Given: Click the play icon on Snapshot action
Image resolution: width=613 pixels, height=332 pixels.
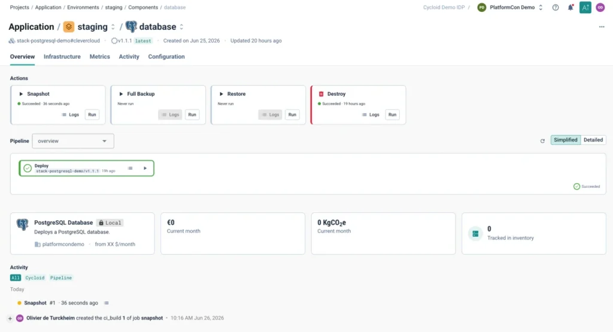Looking at the screenshot, I should [21, 94].
